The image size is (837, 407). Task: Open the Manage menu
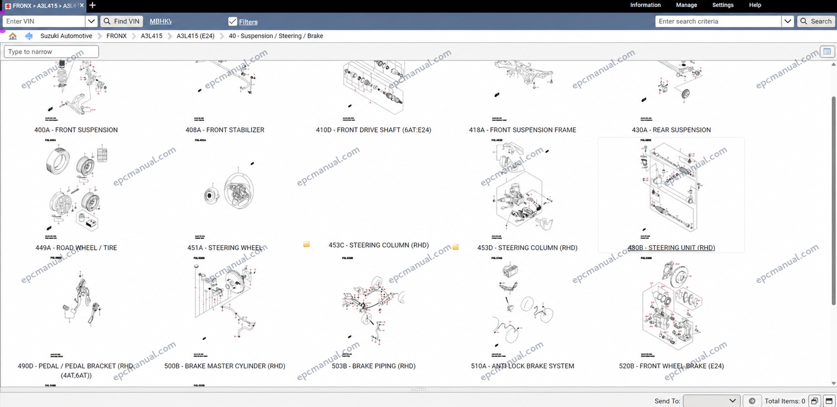coord(686,5)
